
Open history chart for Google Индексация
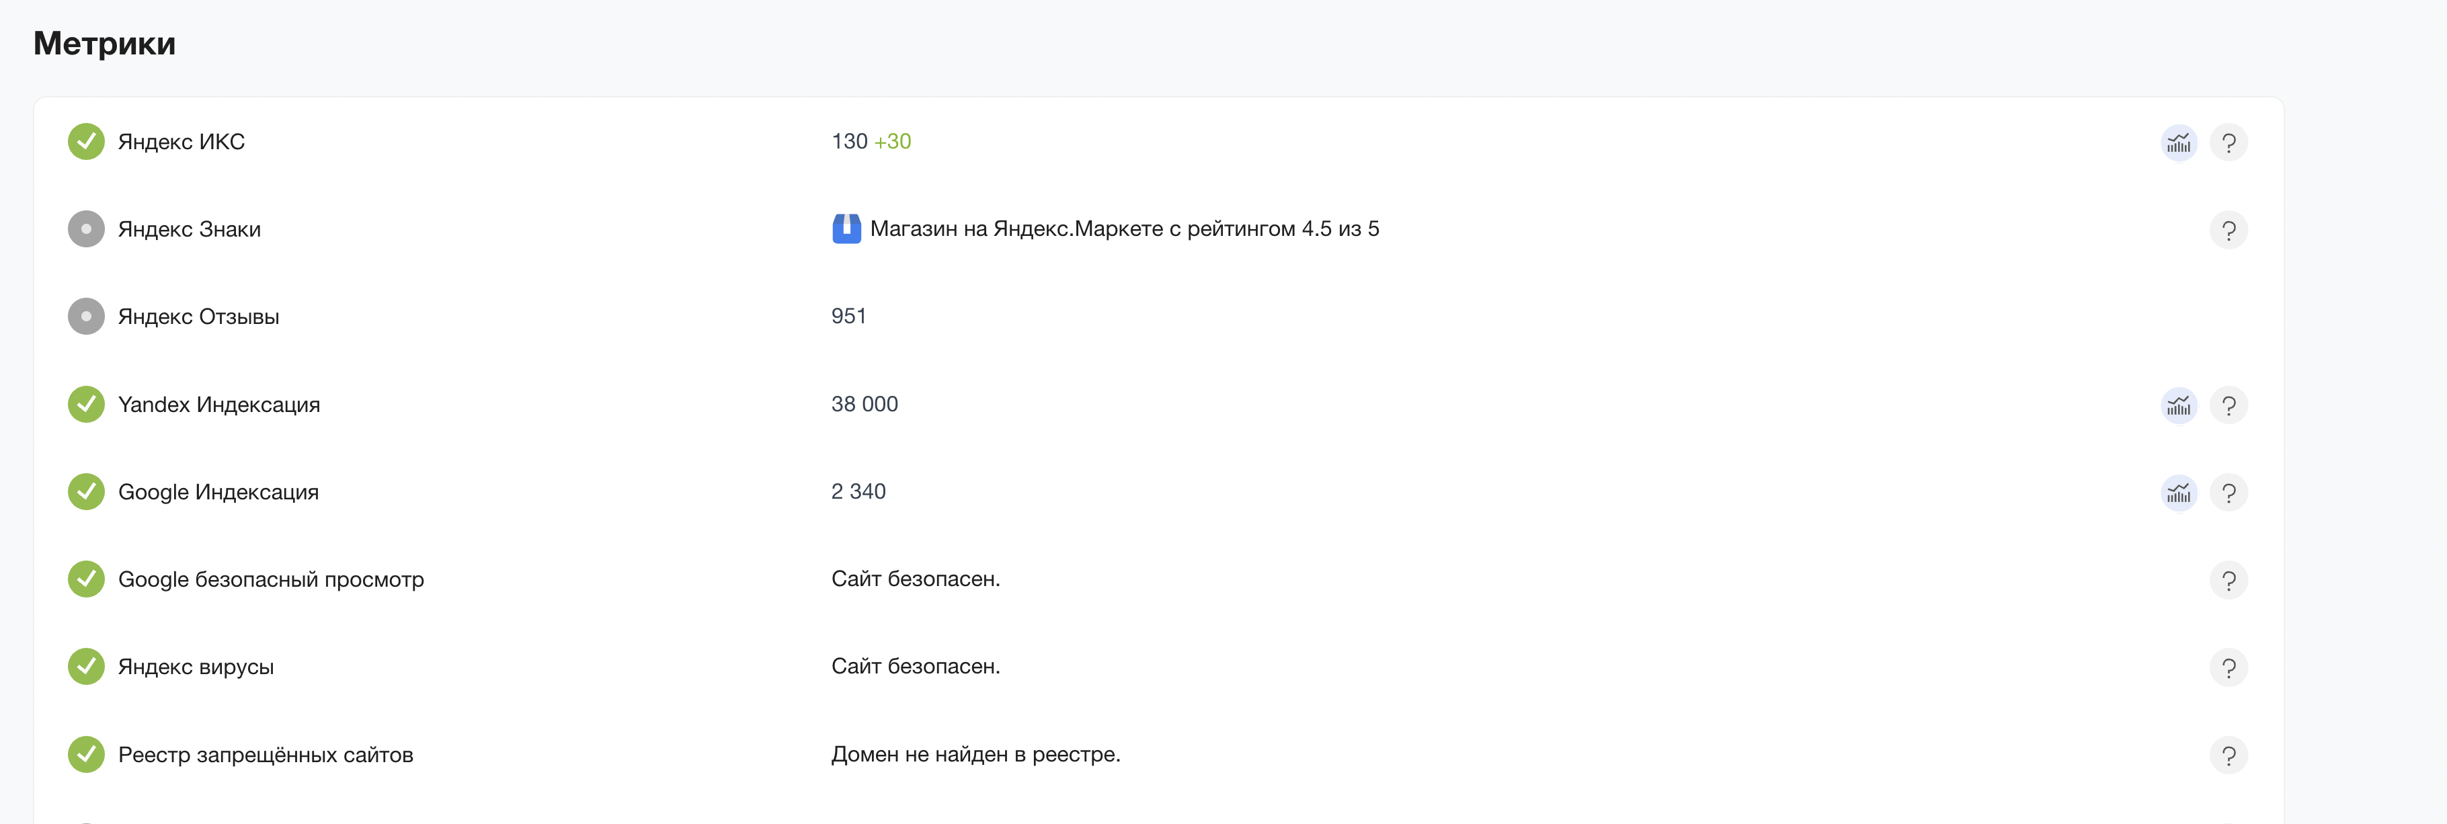(2179, 493)
